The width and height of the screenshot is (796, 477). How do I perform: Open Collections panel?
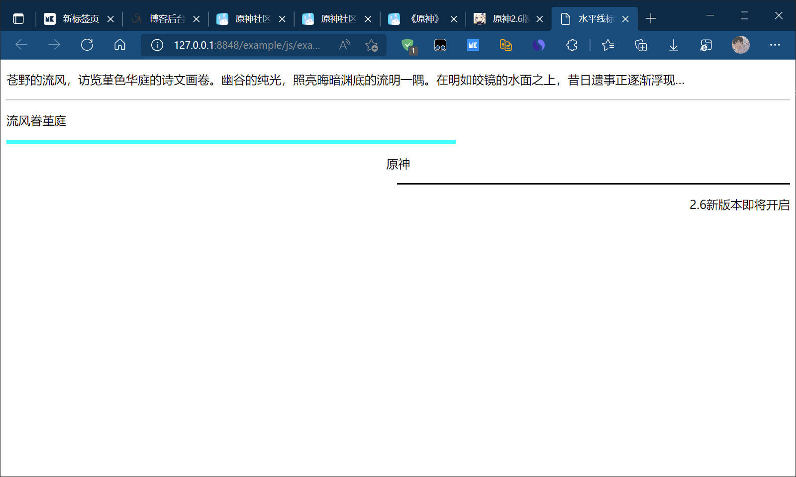[641, 45]
